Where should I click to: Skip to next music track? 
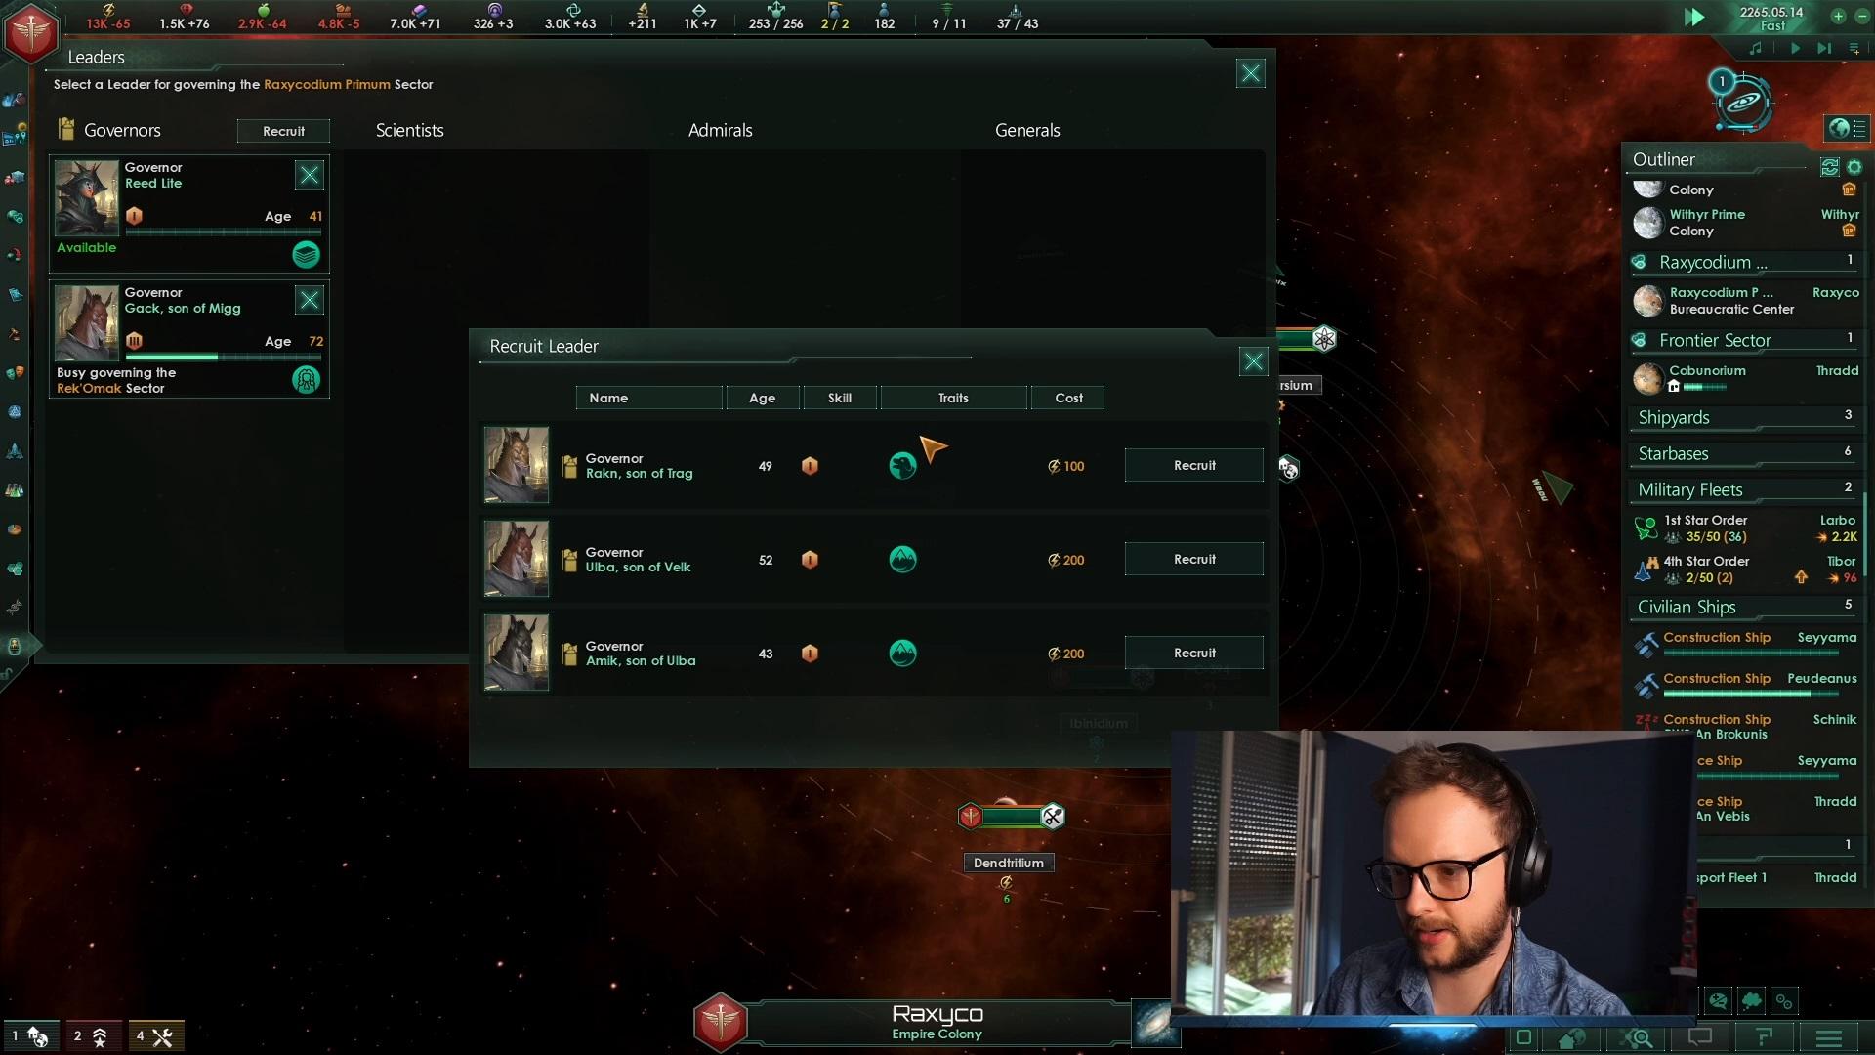(1824, 48)
